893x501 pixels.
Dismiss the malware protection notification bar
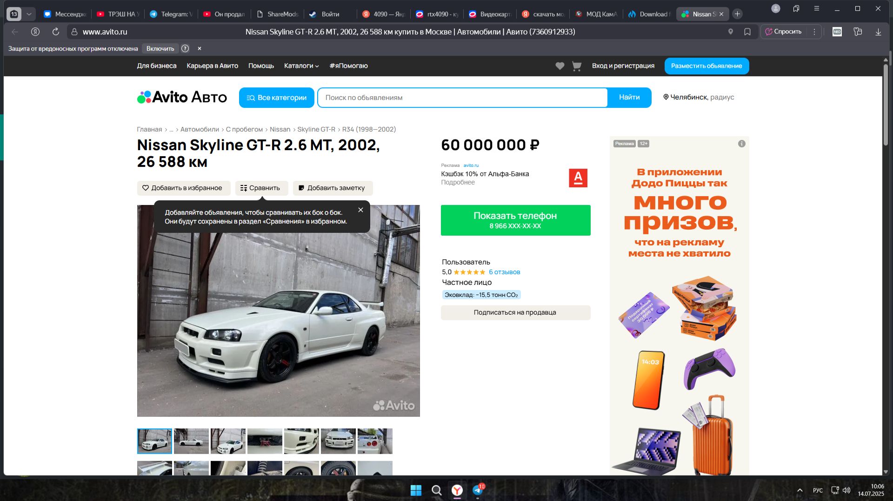(x=200, y=48)
